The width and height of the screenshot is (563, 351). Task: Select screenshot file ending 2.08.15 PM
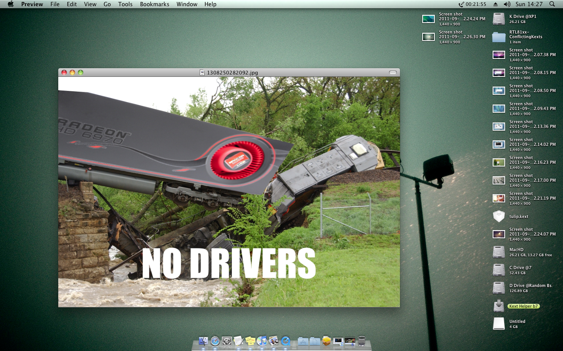[x=499, y=73]
